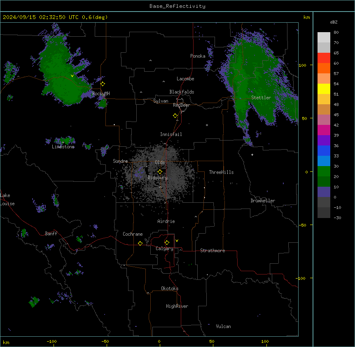
Task: Click the Sundre town label
Action: pyautogui.click(x=120, y=161)
